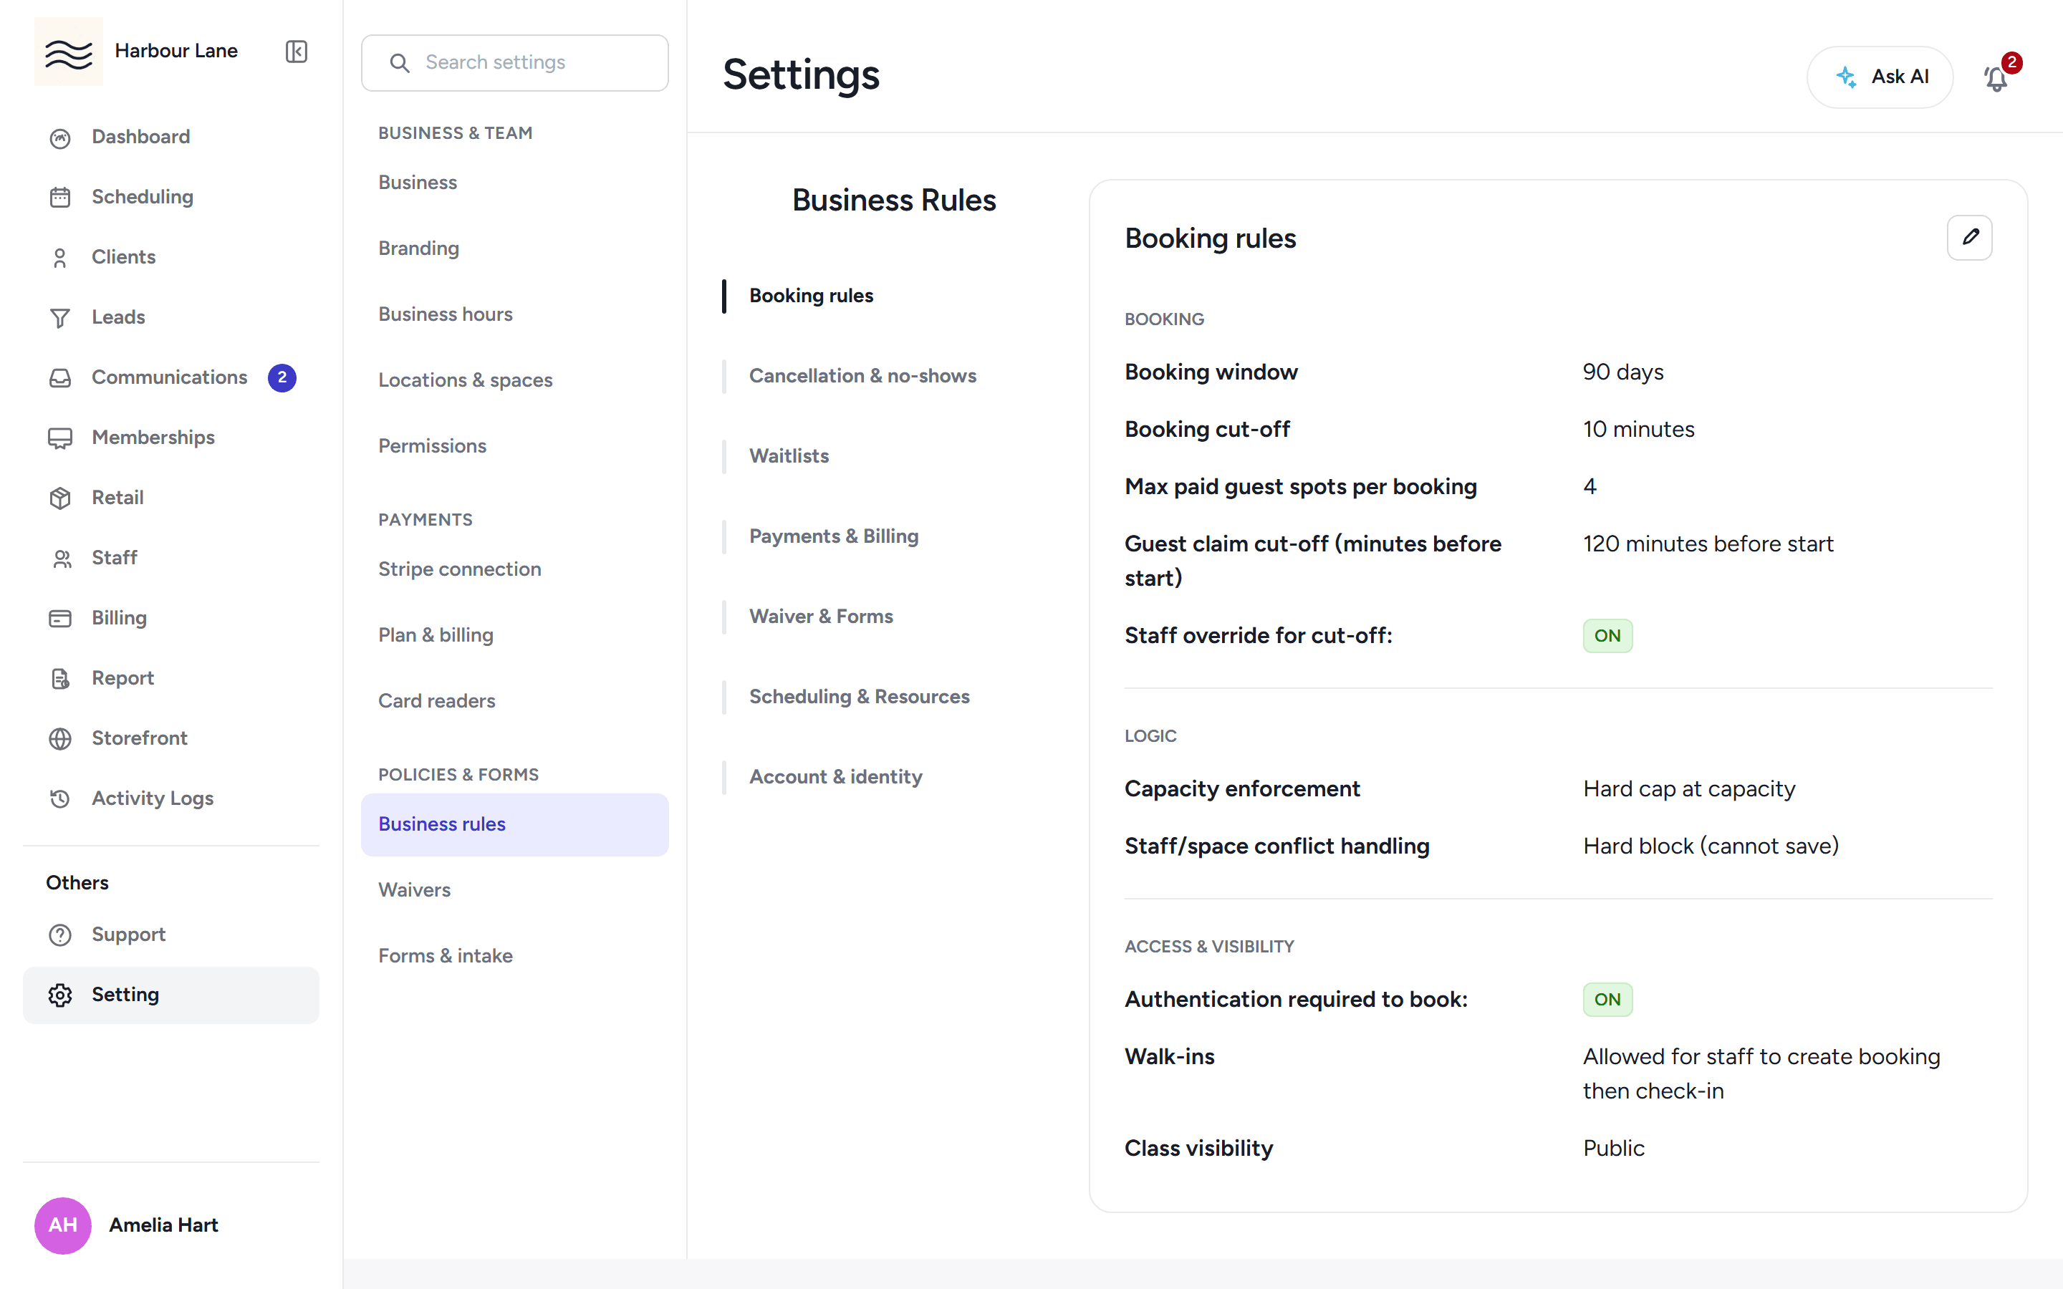Focus the Search settings field
The height and width of the screenshot is (1289, 2063).
(x=515, y=63)
